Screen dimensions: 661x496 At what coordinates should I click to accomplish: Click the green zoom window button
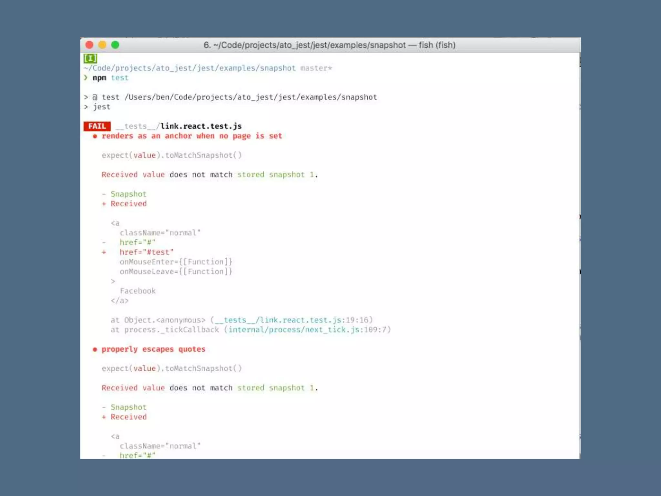115,45
